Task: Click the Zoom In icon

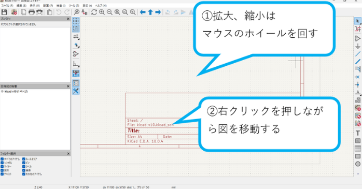Action: click(102, 12)
